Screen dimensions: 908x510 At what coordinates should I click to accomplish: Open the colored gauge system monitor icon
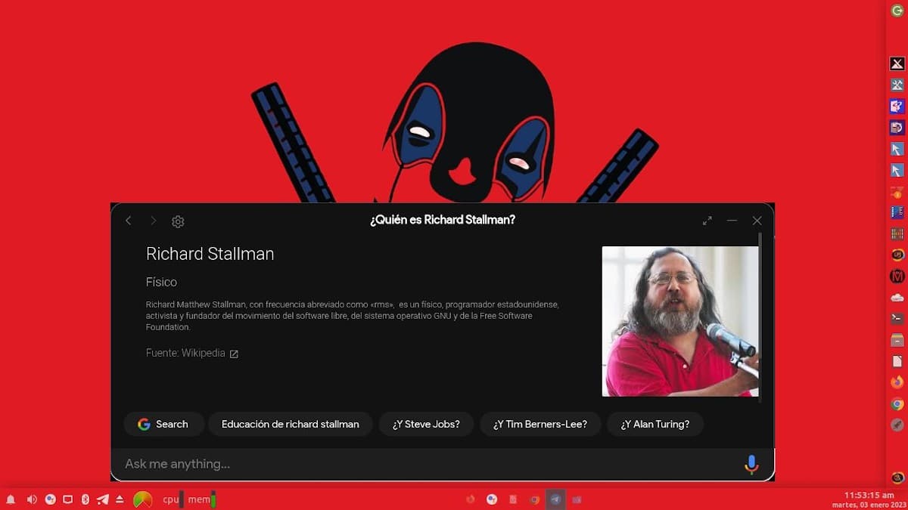coord(142,499)
